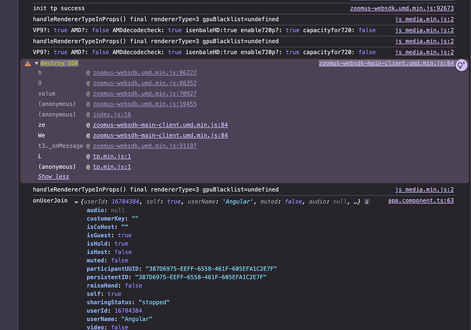Image resolution: width=471 pixels, height=330 pixels.
Task: Collapse the onUserJoin object details
Action: [76, 202]
